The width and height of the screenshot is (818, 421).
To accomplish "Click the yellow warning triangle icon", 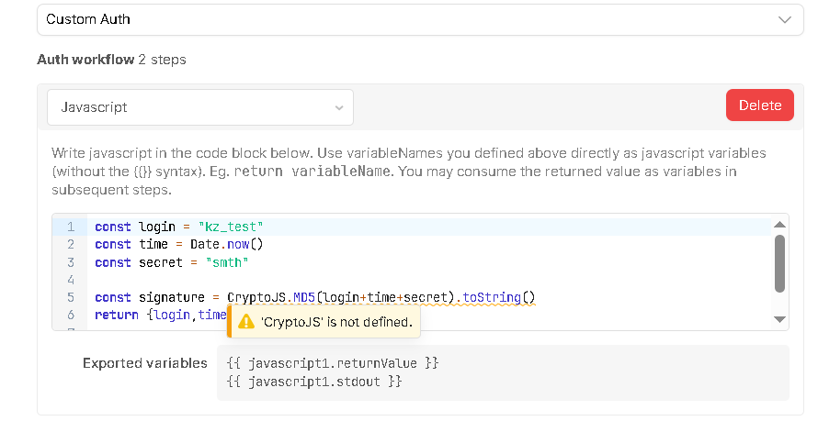I will pos(246,322).
